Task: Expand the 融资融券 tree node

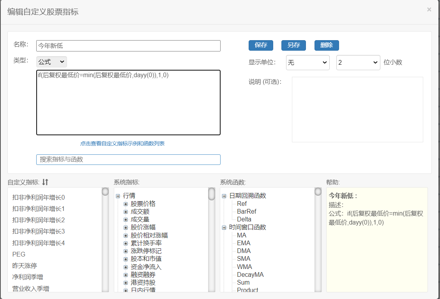Action: (125, 275)
